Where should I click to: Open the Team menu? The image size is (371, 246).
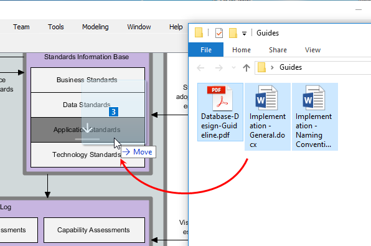[21, 27]
